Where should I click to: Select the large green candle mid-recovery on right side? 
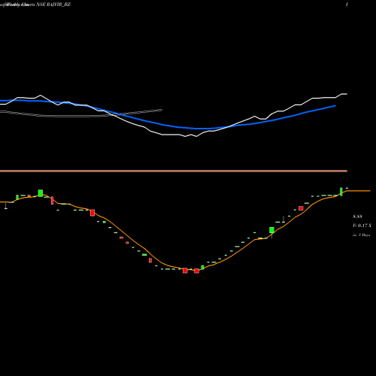[271, 230]
